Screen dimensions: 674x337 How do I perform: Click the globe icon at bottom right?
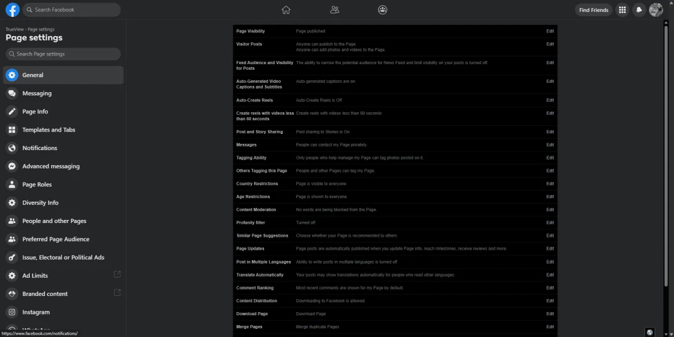(x=650, y=332)
